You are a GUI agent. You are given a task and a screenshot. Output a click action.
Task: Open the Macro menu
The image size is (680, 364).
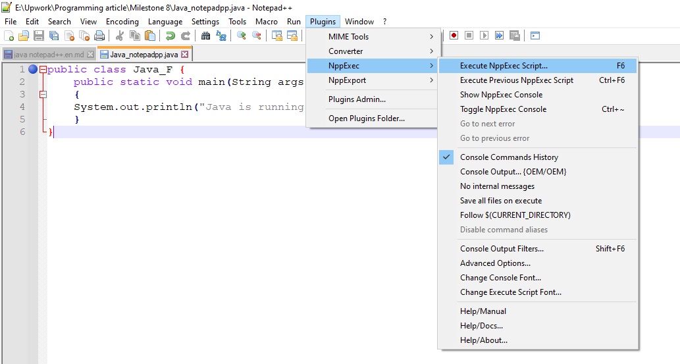[267, 22]
